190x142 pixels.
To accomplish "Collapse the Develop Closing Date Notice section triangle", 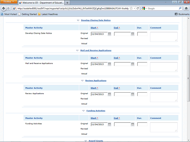I will [78, 20].
